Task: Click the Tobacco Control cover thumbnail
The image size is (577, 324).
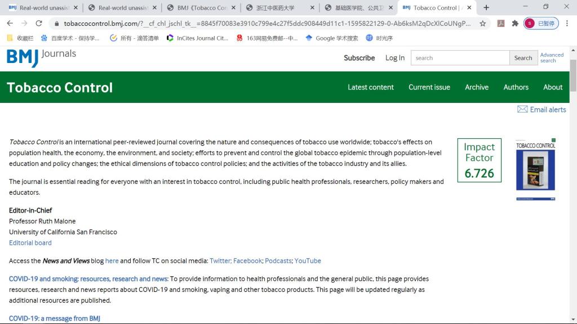Action: pyautogui.click(x=535, y=169)
